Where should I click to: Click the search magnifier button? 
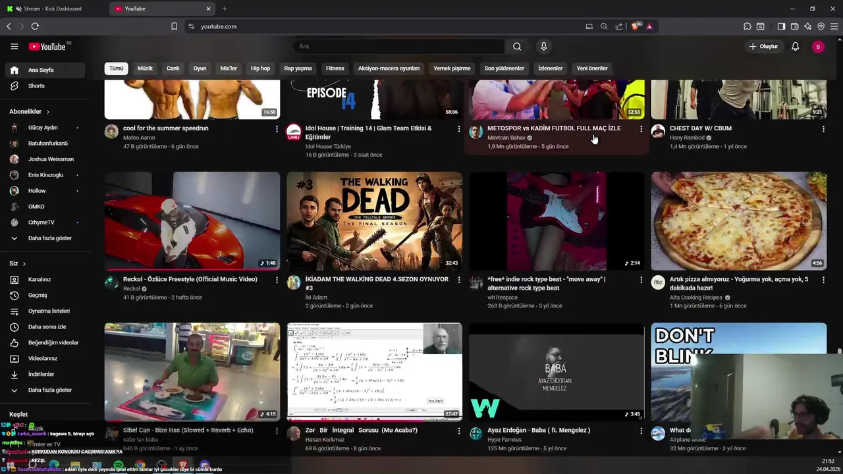click(x=517, y=46)
